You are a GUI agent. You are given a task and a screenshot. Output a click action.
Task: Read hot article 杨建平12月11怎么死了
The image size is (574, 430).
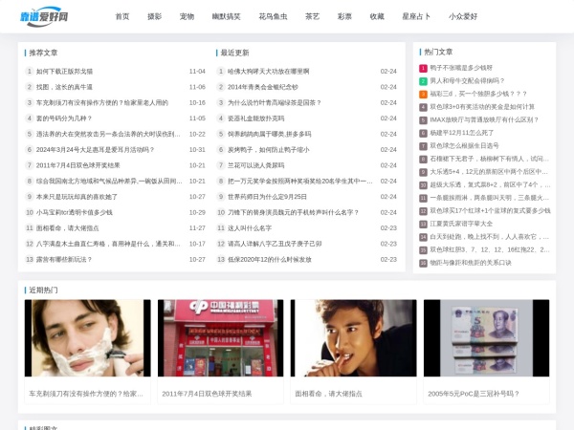click(x=462, y=133)
